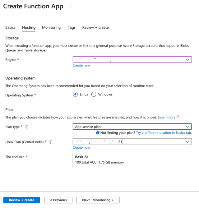The width and height of the screenshot is (199, 208).
Task: Click the external link icon after Learn more
Action: pos(178,117)
